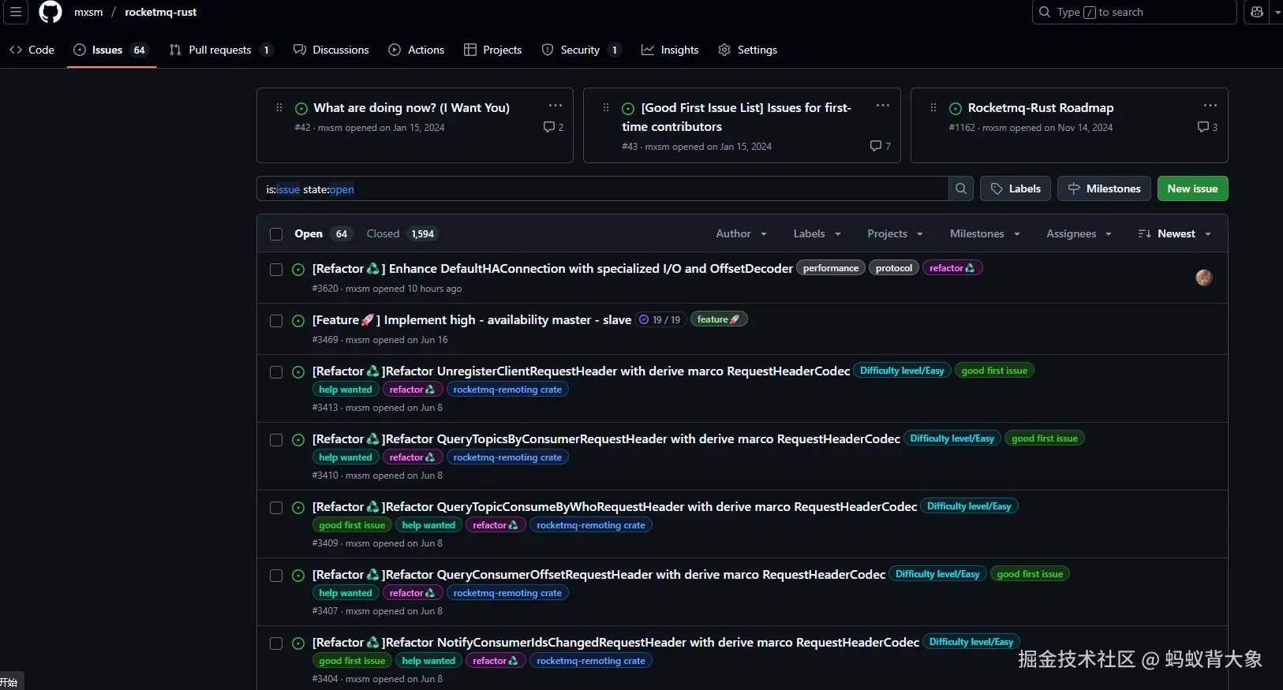This screenshot has width=1283, height=690.
Task: Open the three-dot menu on 'What are doing now?' card
Action: click(555, 106)
